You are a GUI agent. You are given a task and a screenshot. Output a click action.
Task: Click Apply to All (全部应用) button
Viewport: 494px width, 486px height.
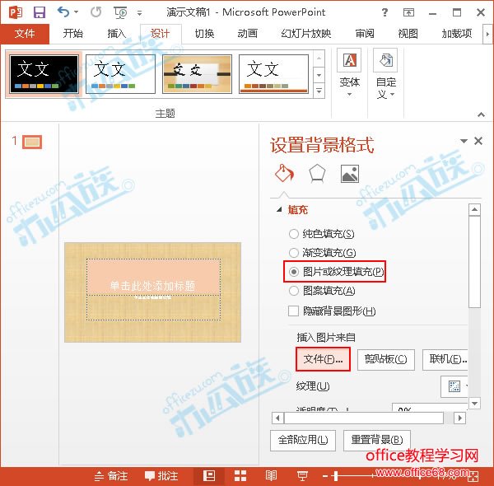303,440
